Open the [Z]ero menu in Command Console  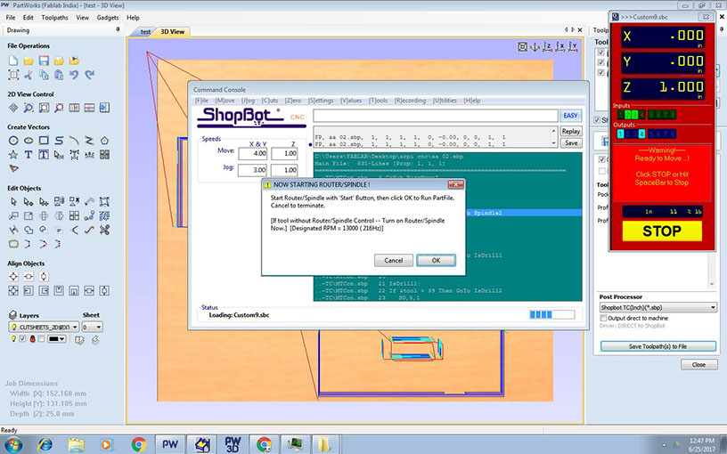click(292, 101)
